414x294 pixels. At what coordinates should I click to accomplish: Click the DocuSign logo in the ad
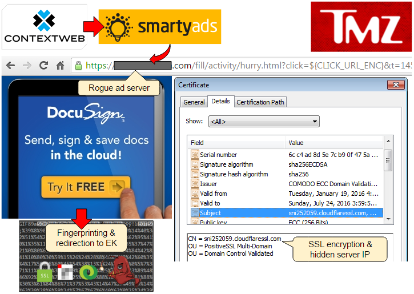[86, 114]
